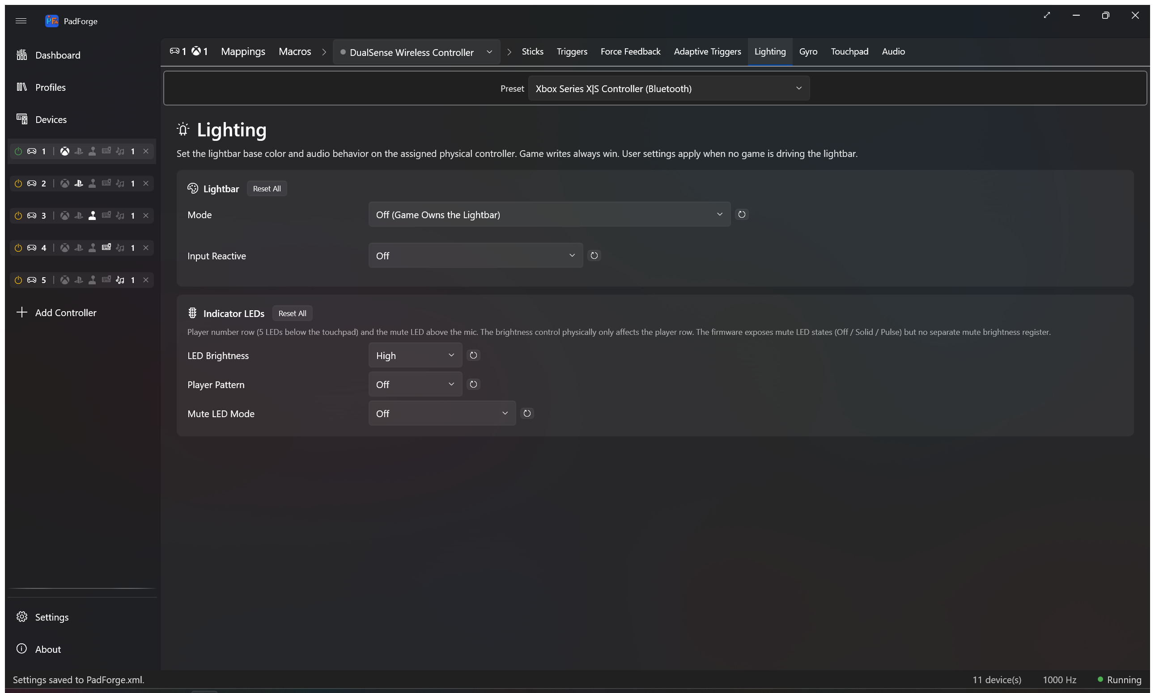Reset the Player Pattern setting
This screenshot has width=1155, height=693.
(473, 385)
